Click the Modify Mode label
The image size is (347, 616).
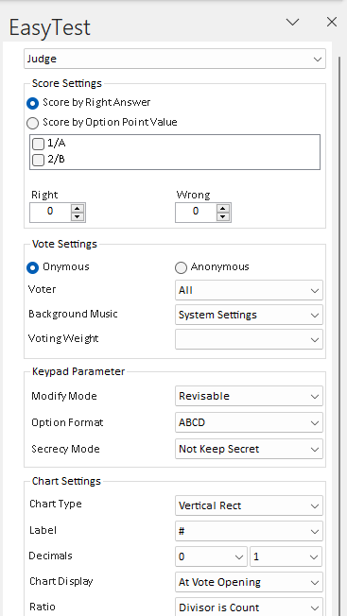click(64, 396)
